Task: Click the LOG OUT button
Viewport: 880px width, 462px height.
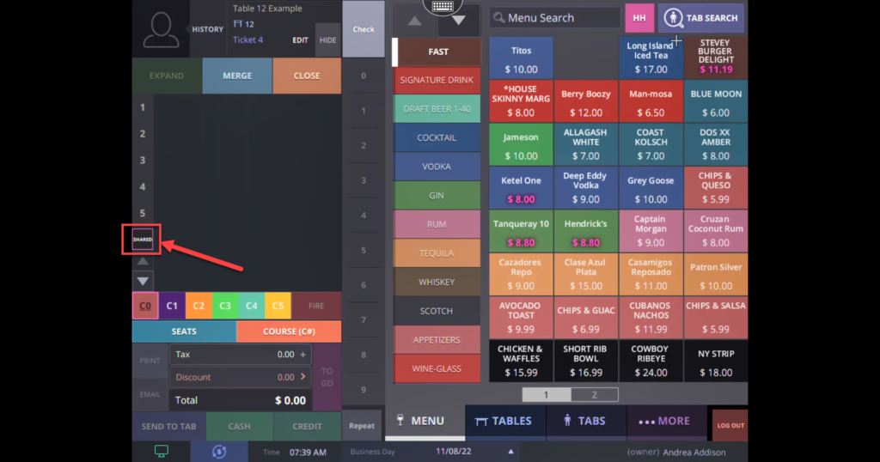Action: (730, 425)
